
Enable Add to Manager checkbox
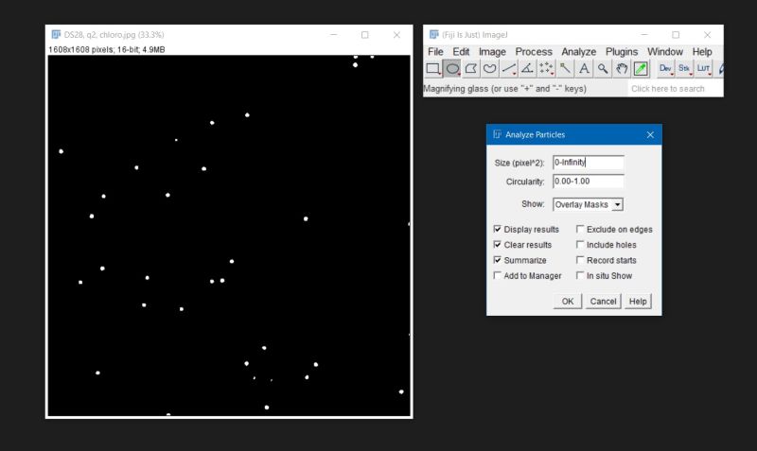[498, 275]
